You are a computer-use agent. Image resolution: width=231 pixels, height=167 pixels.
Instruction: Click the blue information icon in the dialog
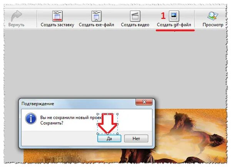pos(31,119)
